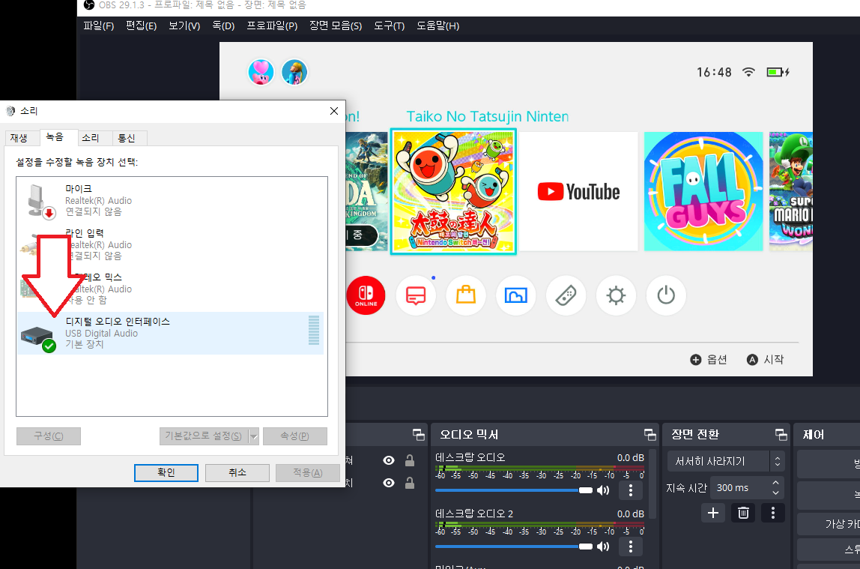
Task: Click the News icon in Switch menu
Action: (x=416, y=295)
